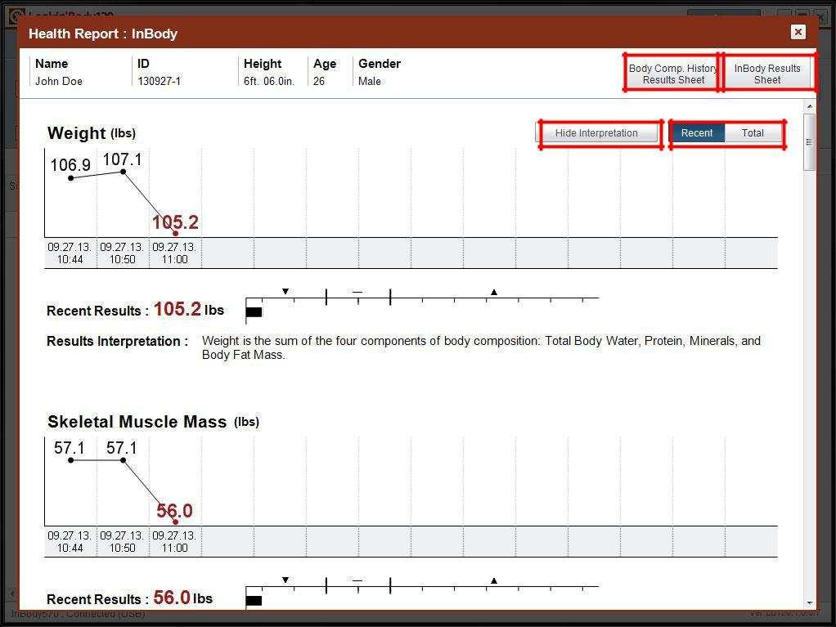Viewport: 836px width, 627px height.
Task: Click the first 57.1 muscle mass point
Action: pos(71,460)
